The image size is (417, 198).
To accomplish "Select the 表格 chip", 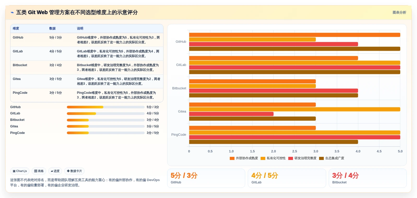I will click(39, 171).
